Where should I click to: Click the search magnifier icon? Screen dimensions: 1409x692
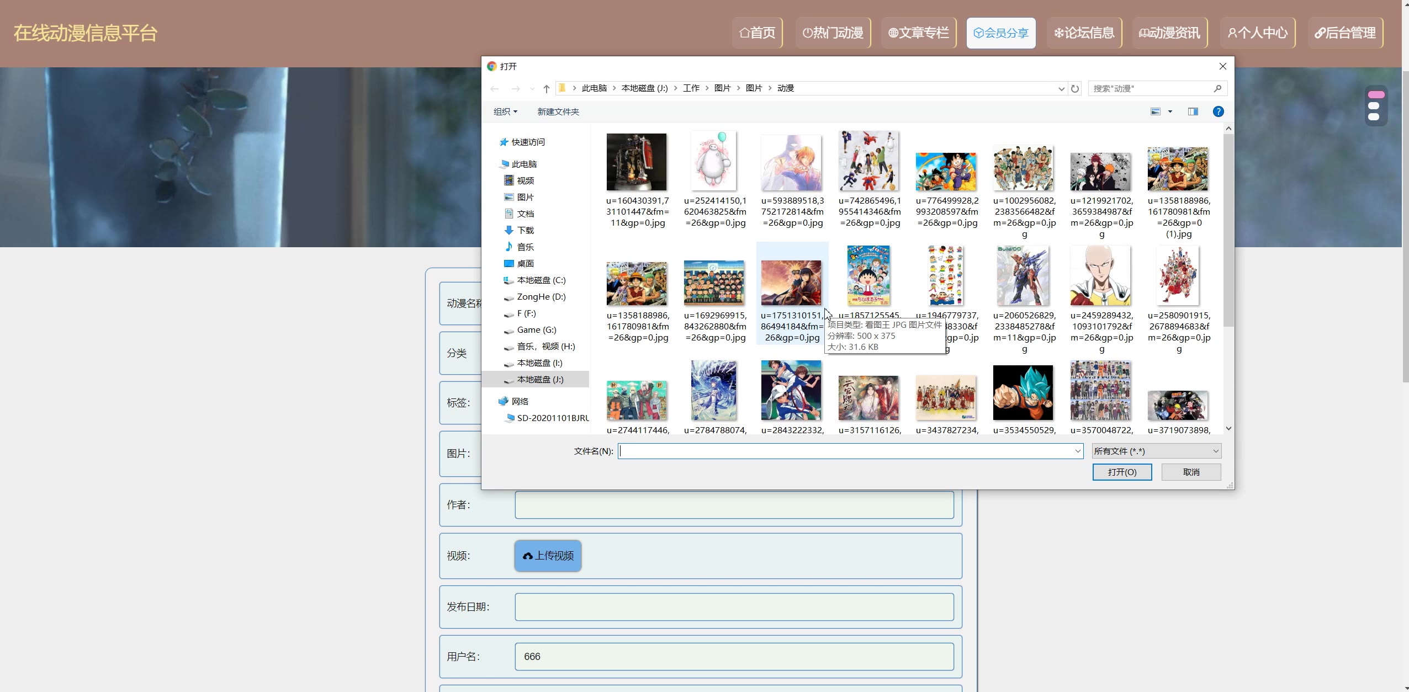pyautogui.click(x=1217, y=88)
